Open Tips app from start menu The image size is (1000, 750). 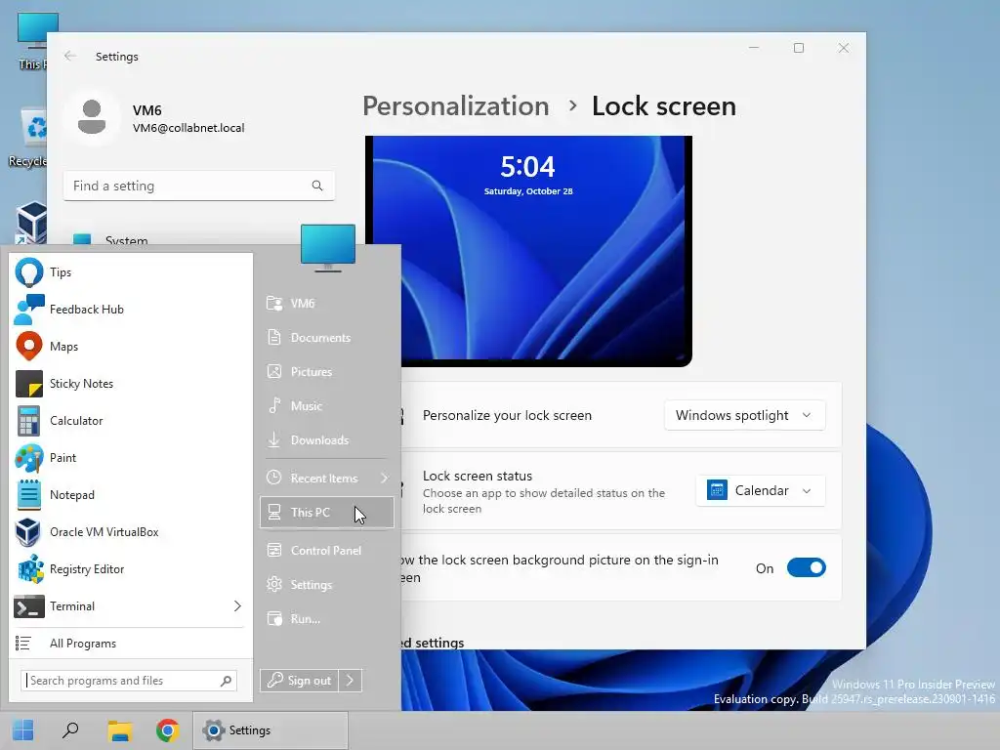click(130, 272)
